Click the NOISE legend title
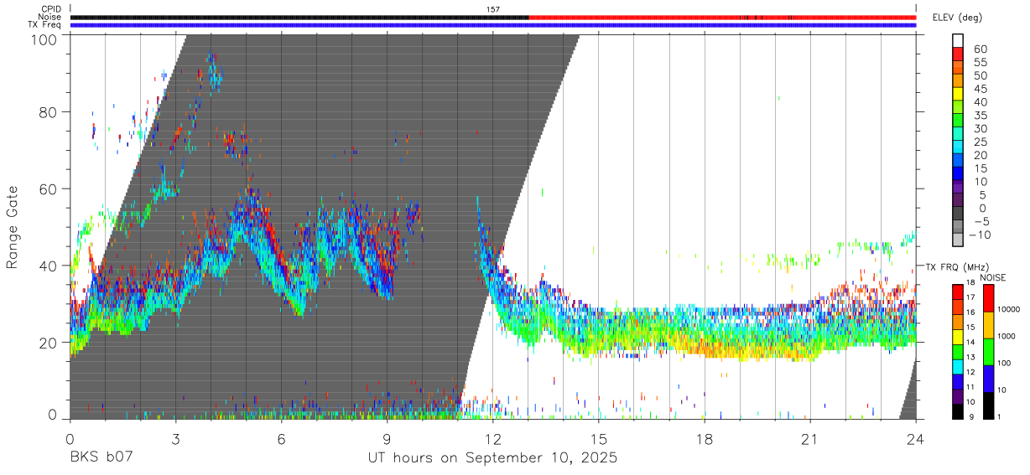The height and width of the screenshot is (475, 1030). (992, 277)
